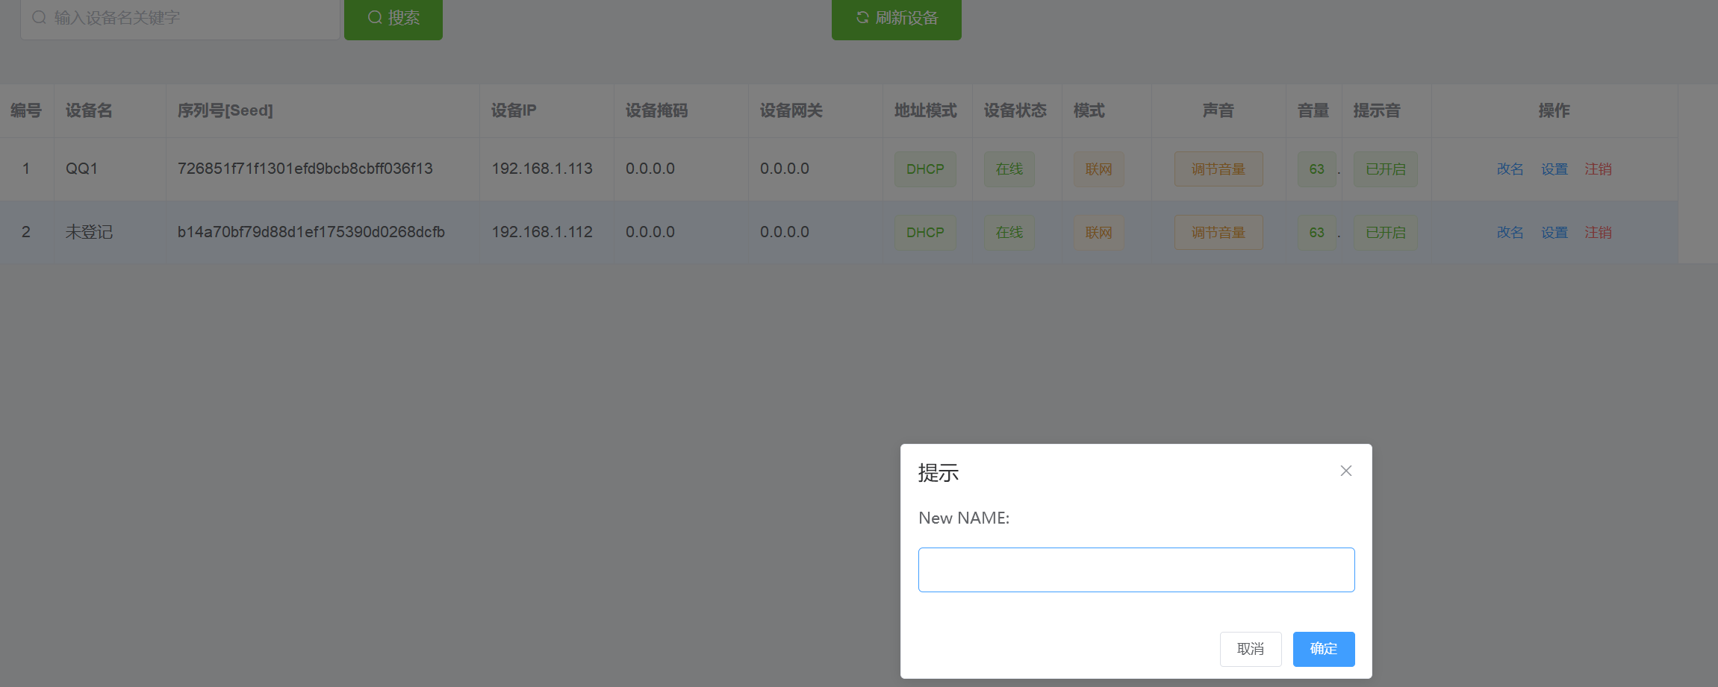The height and width of the screenshot is (687, 1718).
Task: Focus the device name keyword search box
Action: click(179, 18)
